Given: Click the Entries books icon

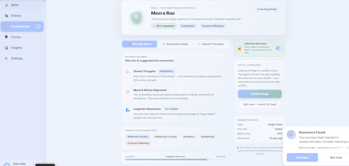Looking at the screenshot, I should 6,16.
